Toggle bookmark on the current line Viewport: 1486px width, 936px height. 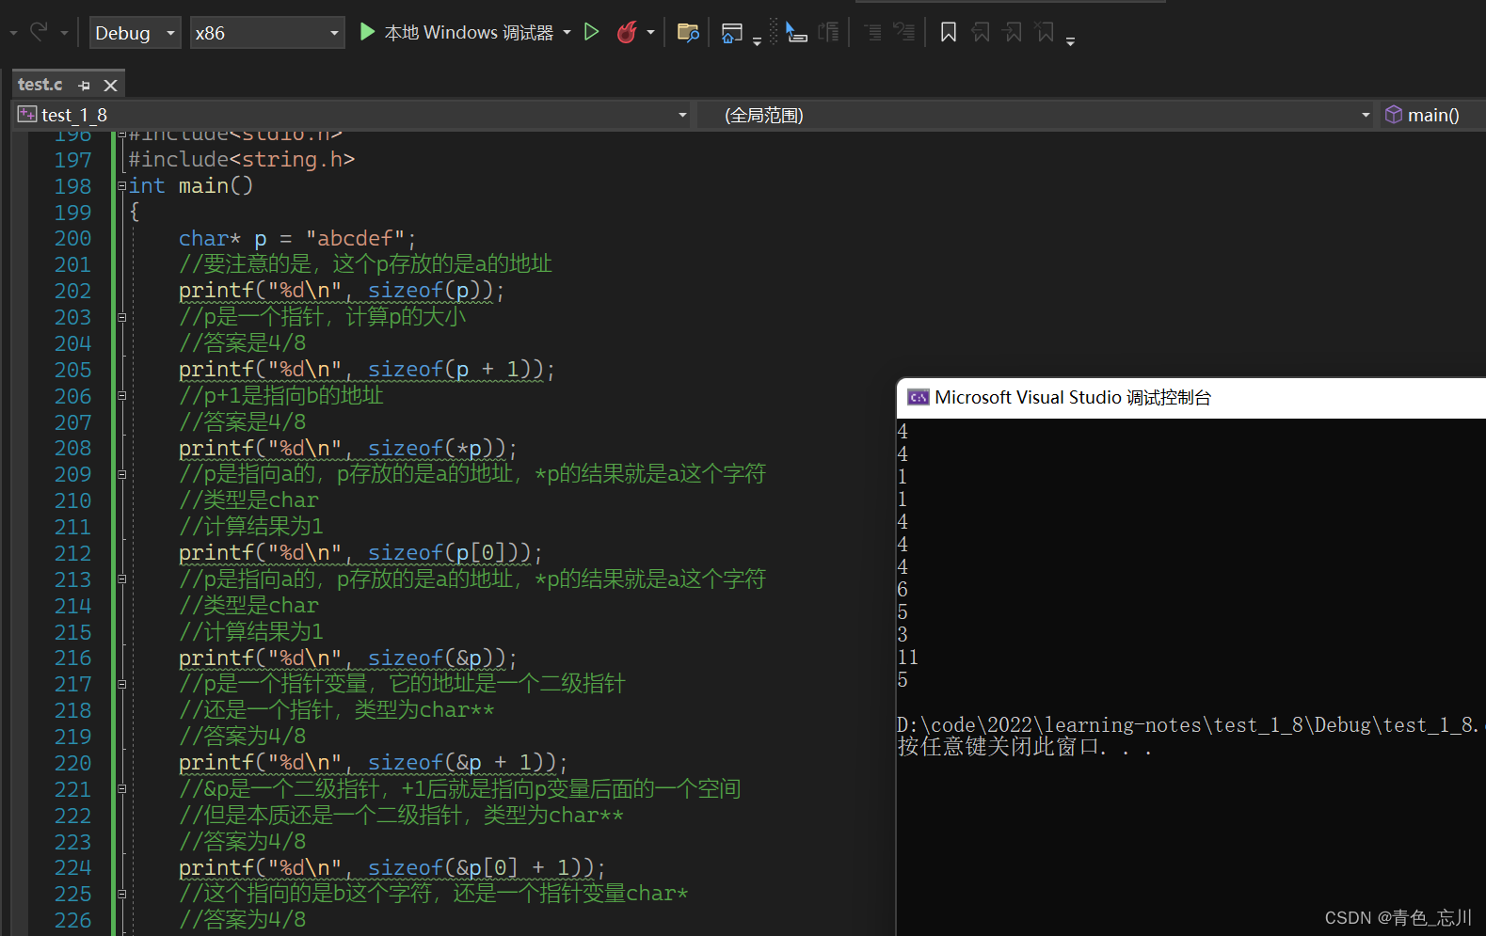coord(948,33)
